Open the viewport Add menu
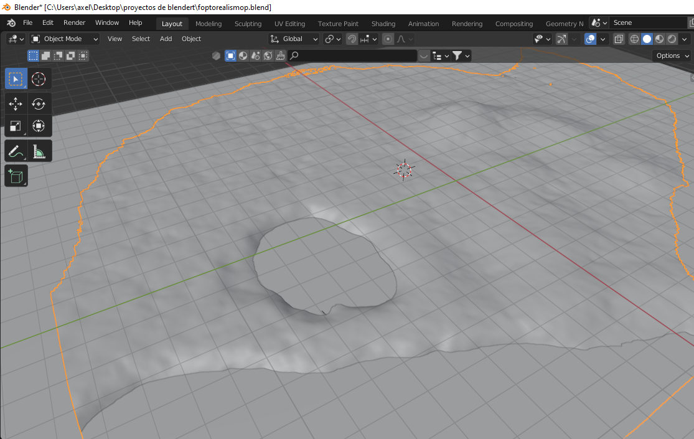Image resolution: width=694 pixels, height=439 pixels. (166, 39)
